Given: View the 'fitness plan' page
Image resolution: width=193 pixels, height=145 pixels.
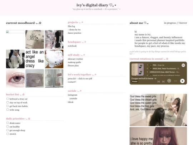Looking at the screenshot, I should tap(73, 66).
